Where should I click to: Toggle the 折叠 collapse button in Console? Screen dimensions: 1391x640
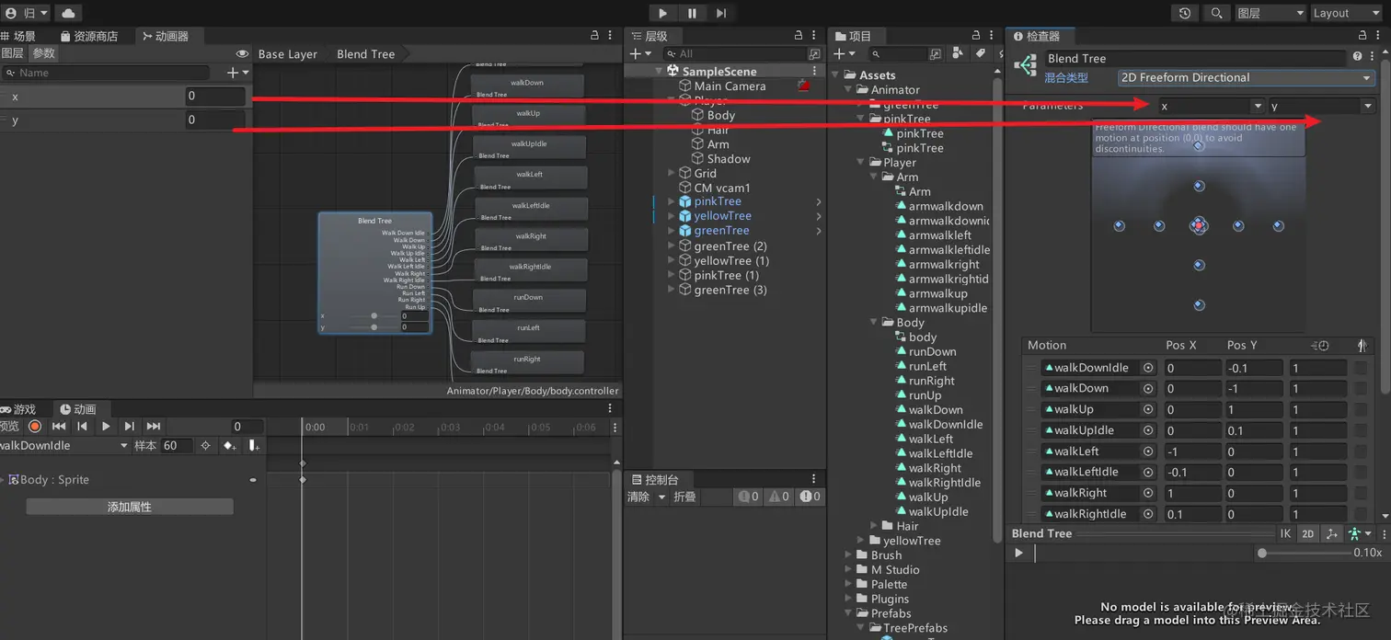685,497
